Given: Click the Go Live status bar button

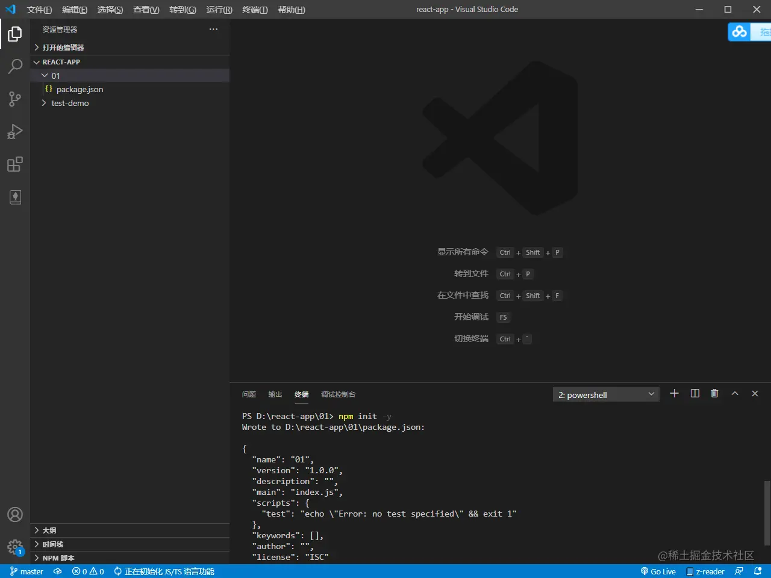Looking at the screenshot, I should 658,571.
